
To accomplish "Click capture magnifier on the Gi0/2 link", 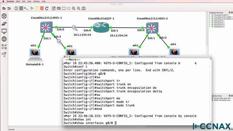I will click(59, 41).
